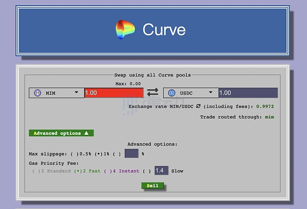Image resolution: width=307 pixels, height=209 pixels.
Task: Click the gas price field showing 1.4
Action: pyautogui.click(x=161, y=171)
